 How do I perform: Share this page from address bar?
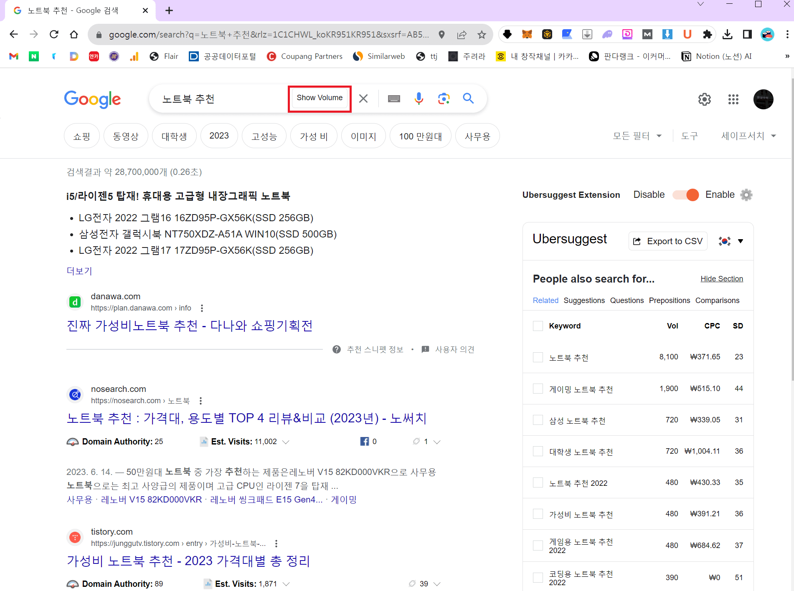tap(462, 35)
